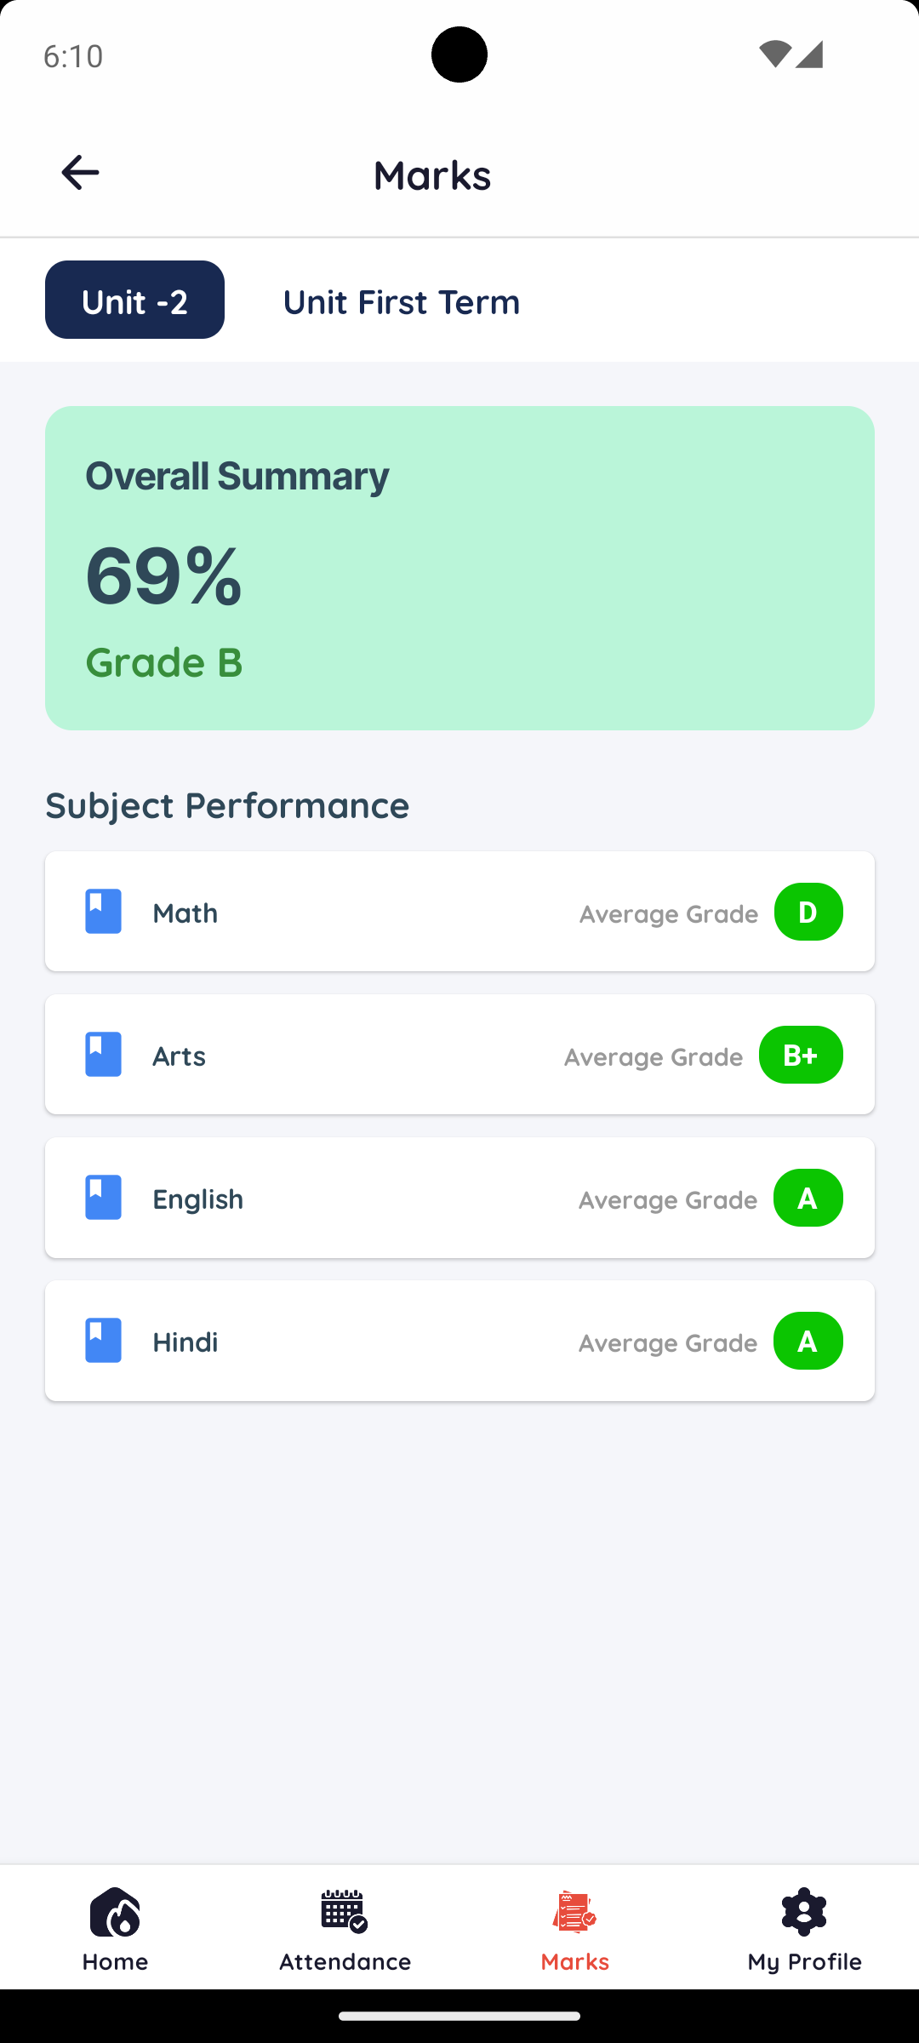
Task: Tap the Arts B+ grade badge
Action: pyautogui.click(x=801, y=1055)
